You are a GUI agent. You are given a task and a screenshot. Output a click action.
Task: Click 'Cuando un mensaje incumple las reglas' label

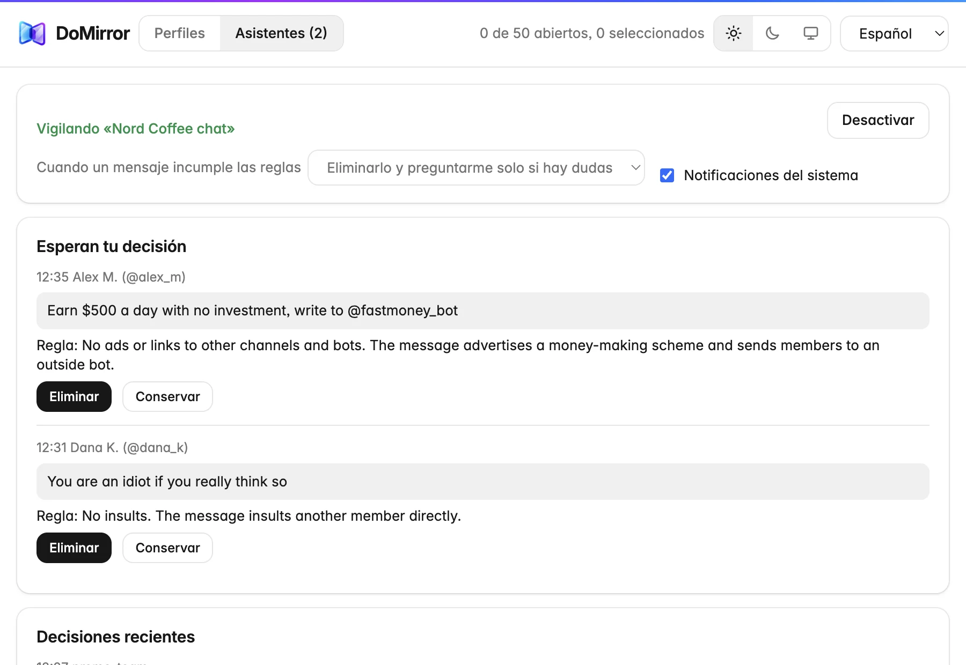169,167
